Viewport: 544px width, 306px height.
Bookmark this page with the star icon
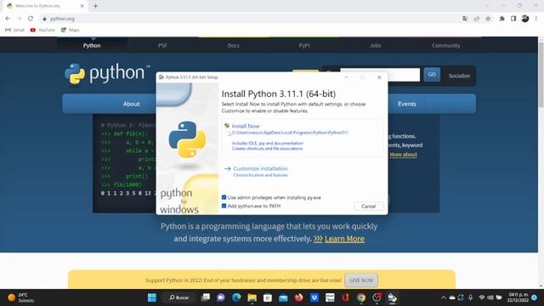tap(488, 19)
